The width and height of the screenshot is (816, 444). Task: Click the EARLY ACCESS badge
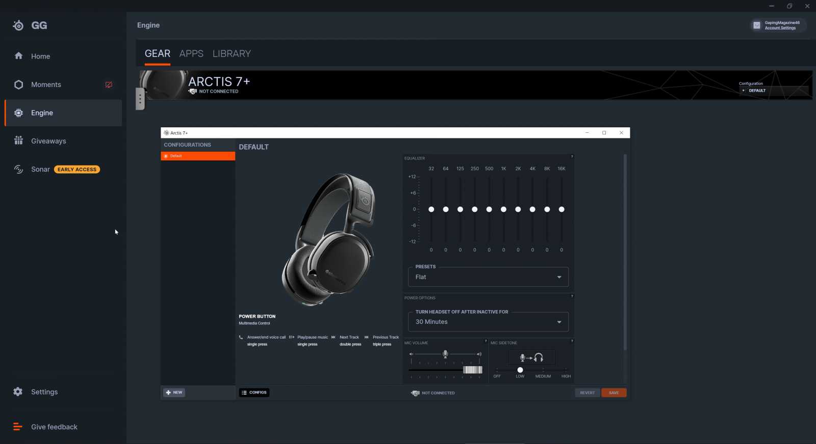tap(77, 170)
